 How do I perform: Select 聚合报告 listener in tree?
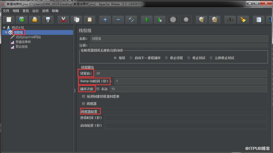click(x=21, y=47)
